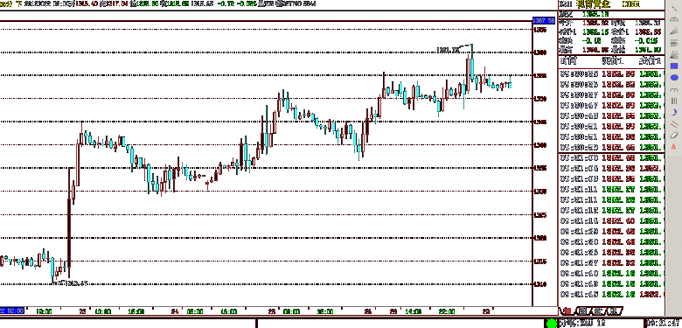Click the clock in the status bar
This screenshot has height=328, width=682.
[664, 324]
